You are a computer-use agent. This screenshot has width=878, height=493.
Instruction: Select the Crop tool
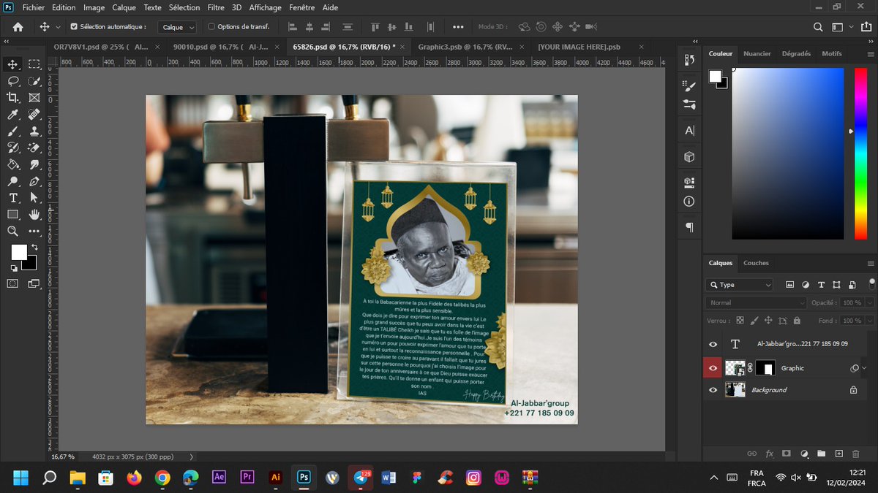click(x=12, y=98)
